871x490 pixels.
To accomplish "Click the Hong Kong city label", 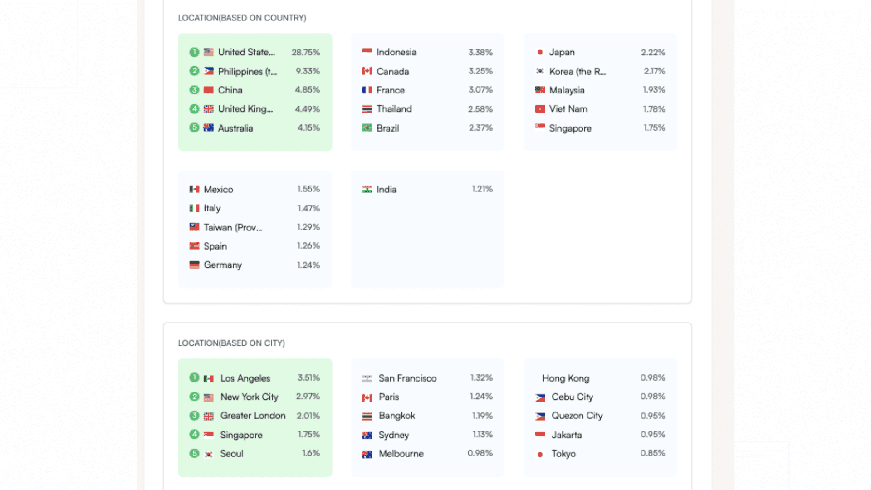I will [566, 378].
